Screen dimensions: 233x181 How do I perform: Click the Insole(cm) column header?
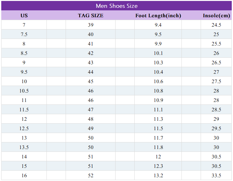(x=216, y=15)
